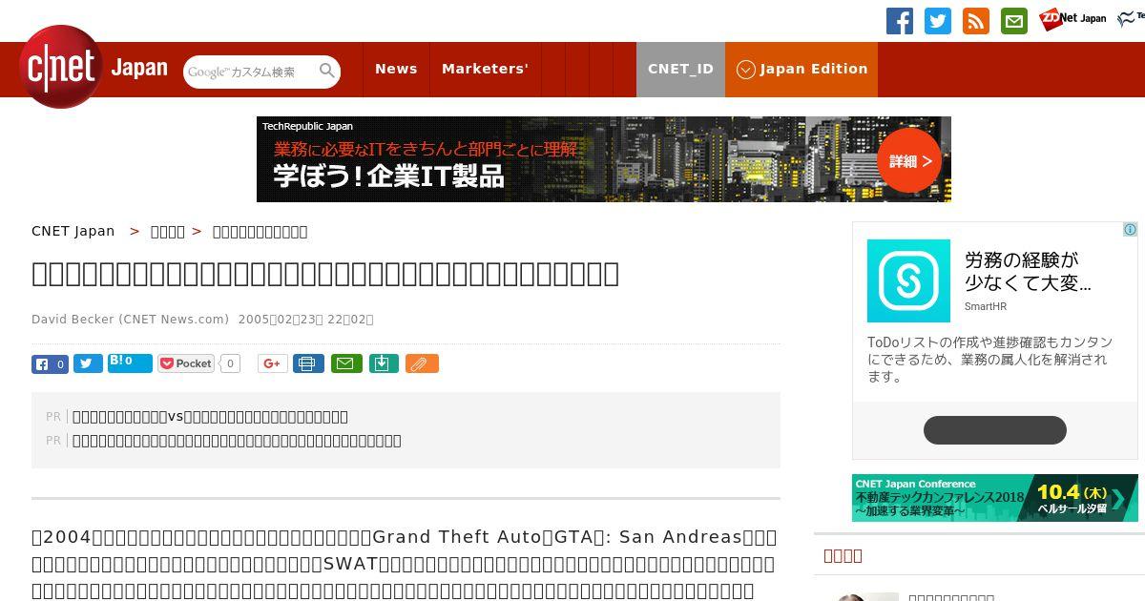Click the last breadcrumb subcategory link
The width and height of the screenshot is (1145, 601).
260,231
